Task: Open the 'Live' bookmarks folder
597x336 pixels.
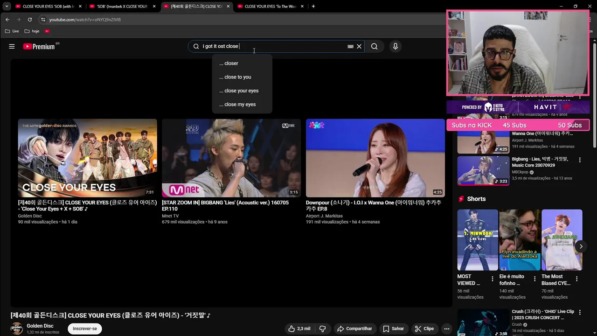Action: pyautogui.click(x=12, y=31)
